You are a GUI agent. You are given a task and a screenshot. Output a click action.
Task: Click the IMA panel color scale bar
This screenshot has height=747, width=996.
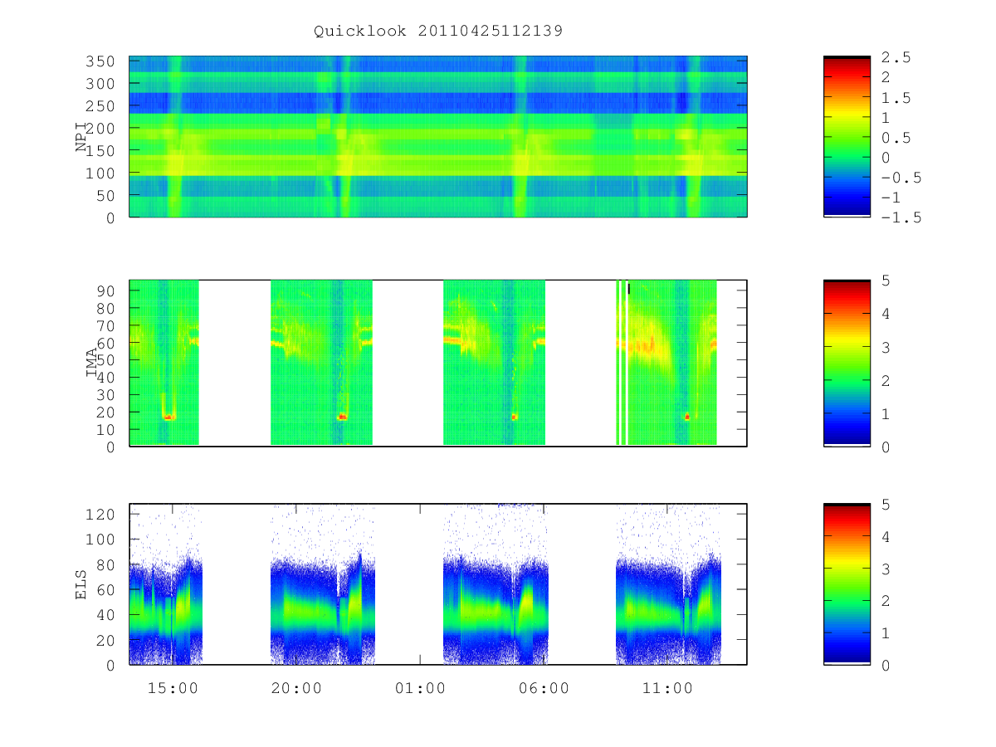coord(847,364)
